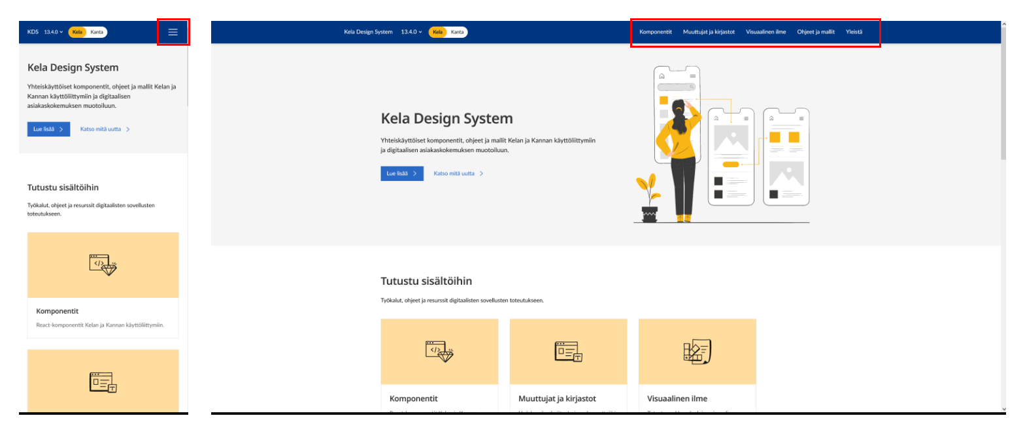Open the hamburger menu in mobile view
This screenshot has width=1025, height=435.
pos(173,32)
